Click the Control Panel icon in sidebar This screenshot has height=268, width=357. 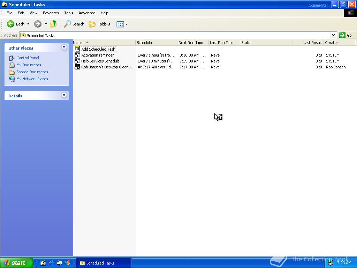pyautogui.click(x=12, y=58)
